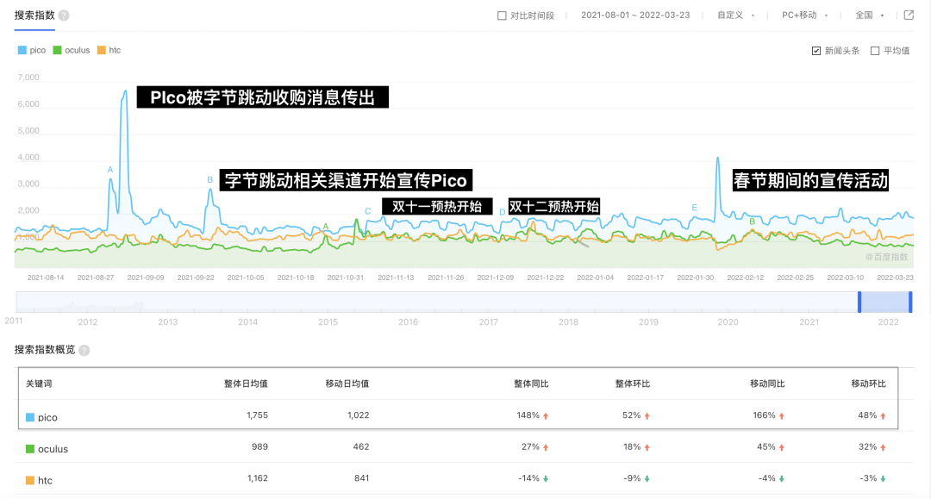931x499 pixels.
Task: Click the date range 2021-08-01 ~ 2022-03-23
Action: pyautogui.click(x=635, y=16)
